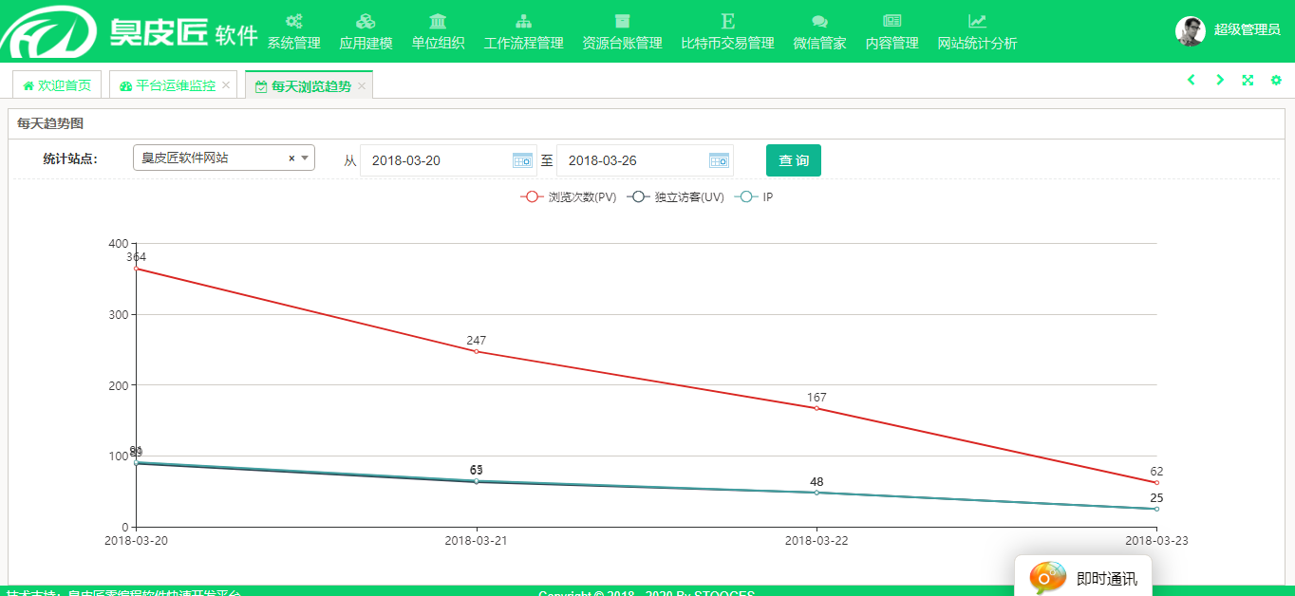Open the settings gear in tab bar
1295x596 pixels.
[x=1276, y=81]
